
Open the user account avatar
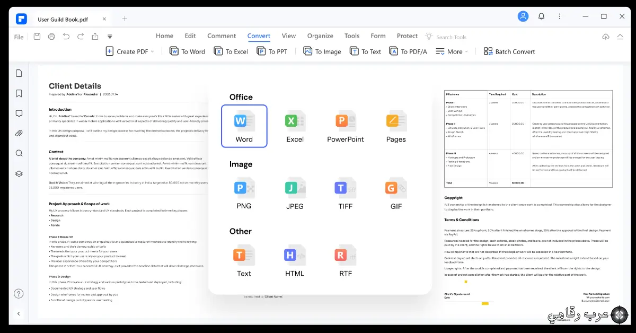(523, 16)
